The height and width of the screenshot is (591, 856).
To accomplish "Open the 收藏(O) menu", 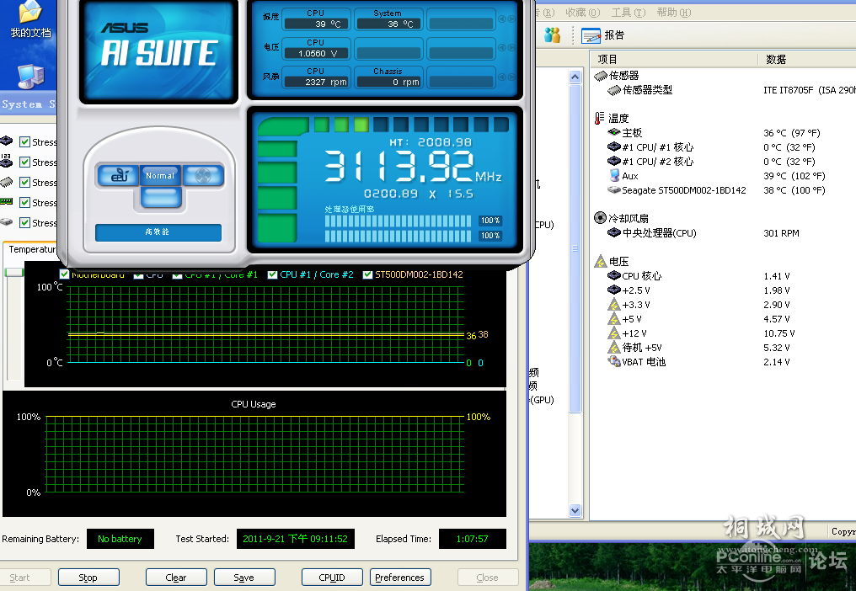I will pos(582,12).
